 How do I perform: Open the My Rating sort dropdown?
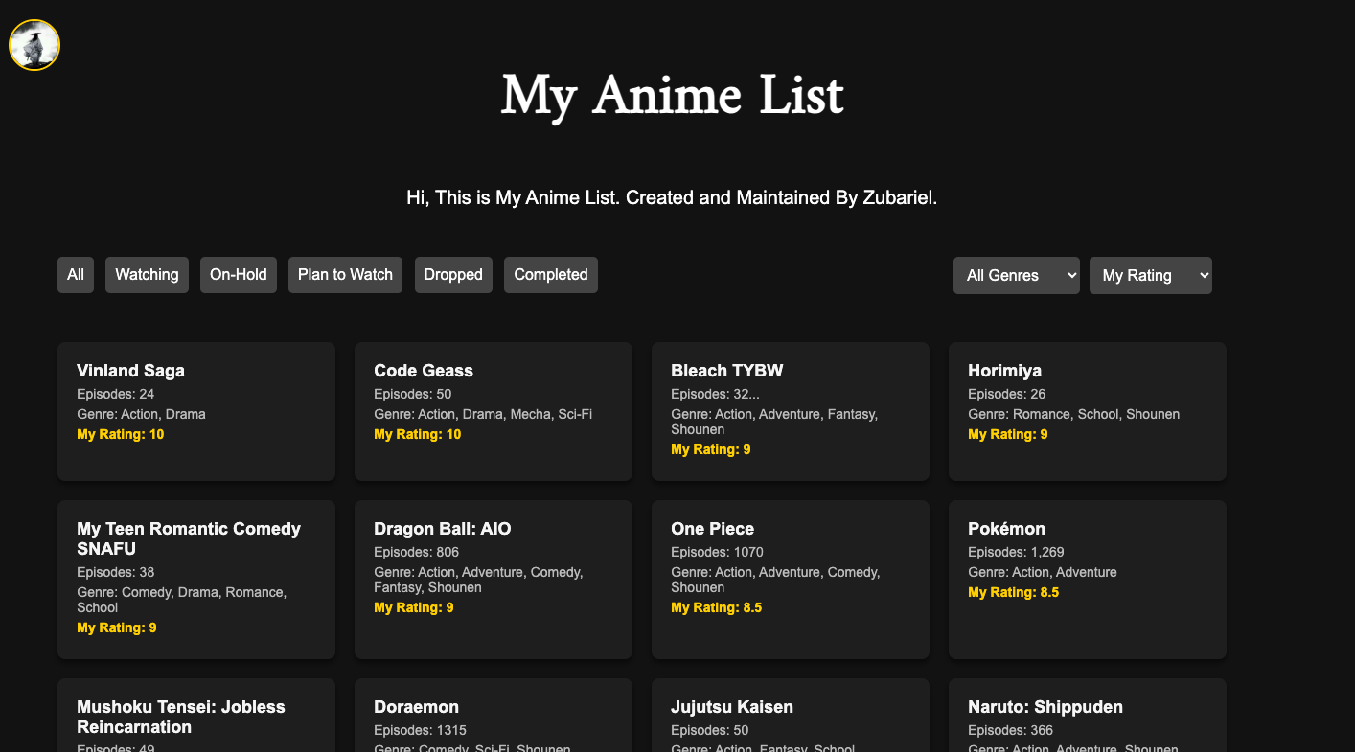tap(1150, 275)
